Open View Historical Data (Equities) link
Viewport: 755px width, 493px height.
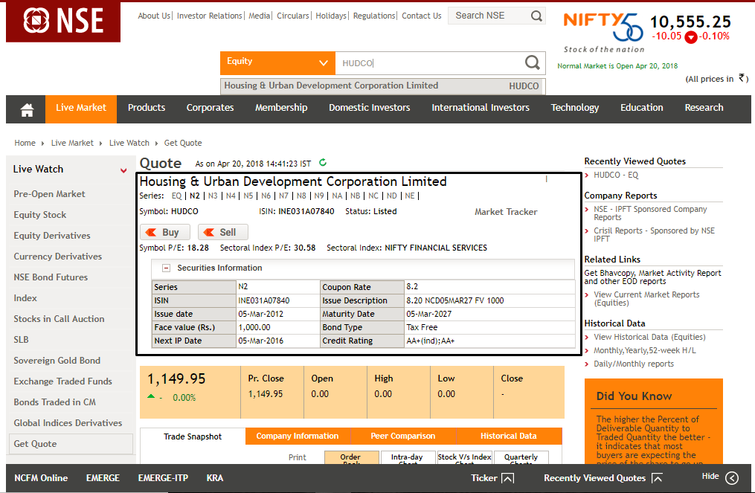(649, 337)
